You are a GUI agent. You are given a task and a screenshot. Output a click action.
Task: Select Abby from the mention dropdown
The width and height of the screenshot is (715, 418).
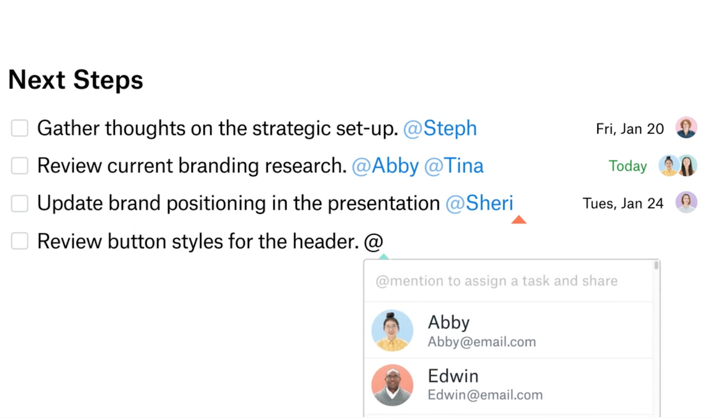(x=481, y=331)
